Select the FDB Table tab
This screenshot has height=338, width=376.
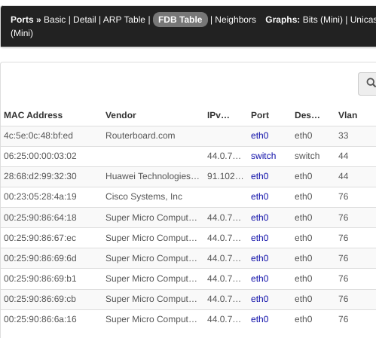click(x=180, y=20)
